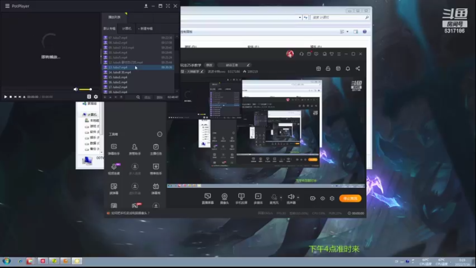Click the playlist search magnifier icon

(138, 97)
